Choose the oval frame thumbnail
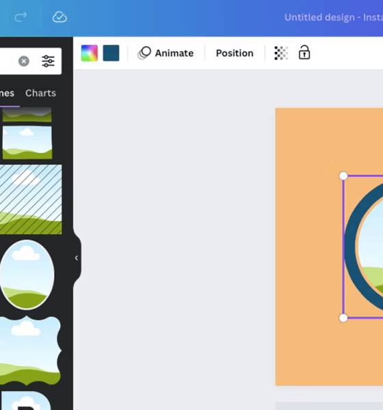Screen dimensions: 383x410 coord(27,275)
